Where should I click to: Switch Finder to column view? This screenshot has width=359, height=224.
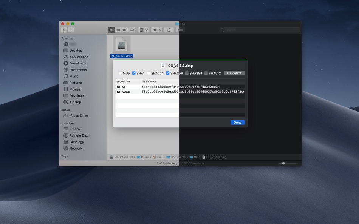pos(125,30)
